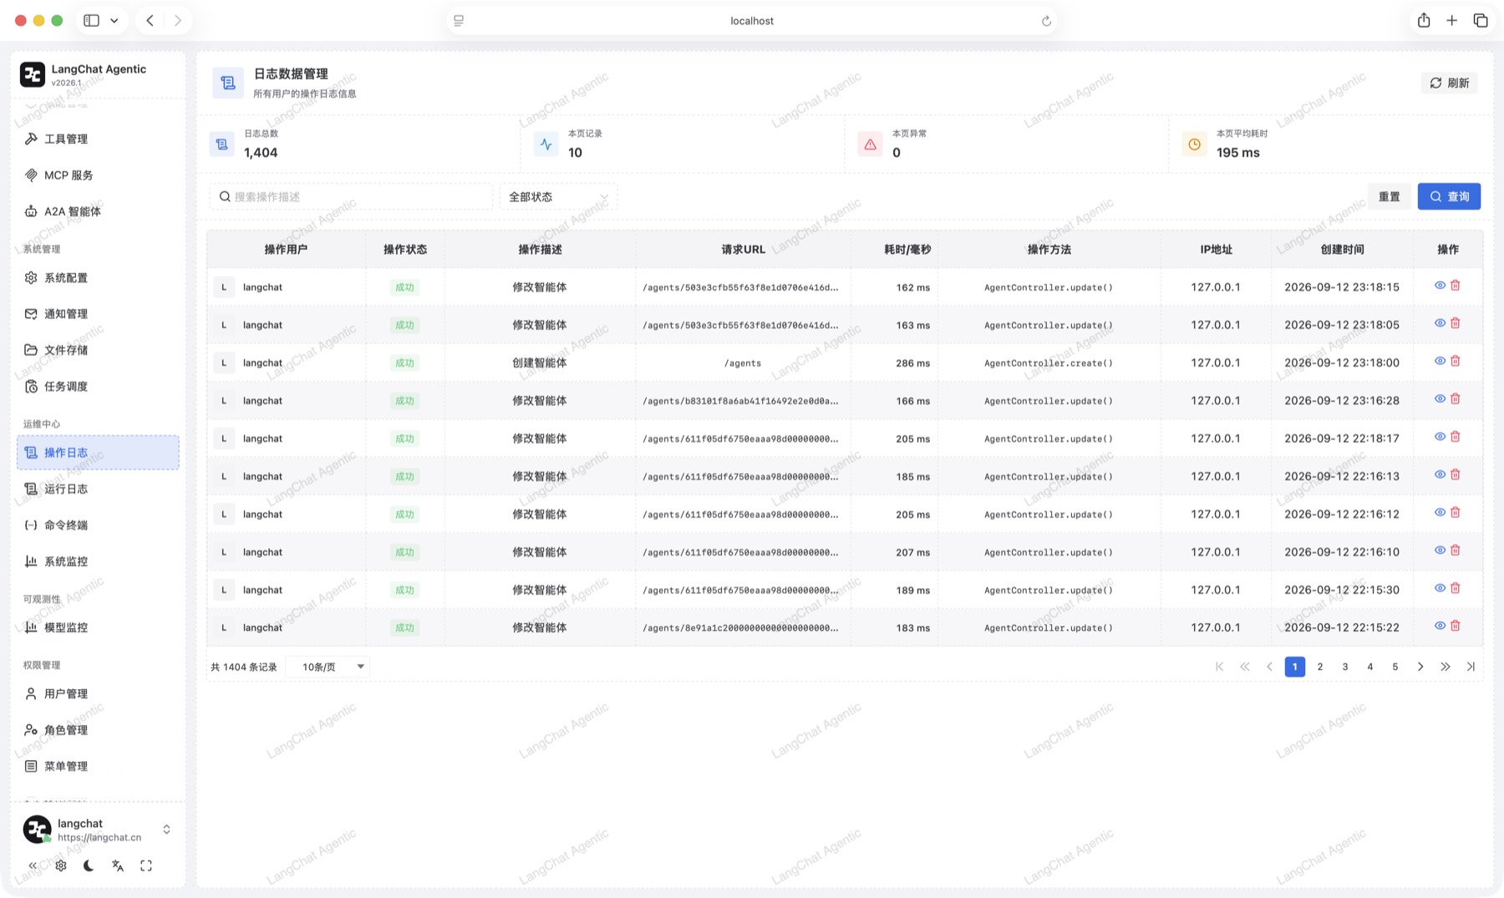View details of the 22:15:30 log entry
Screen dimensions: 1504x898
click(x=1440, y=588)
